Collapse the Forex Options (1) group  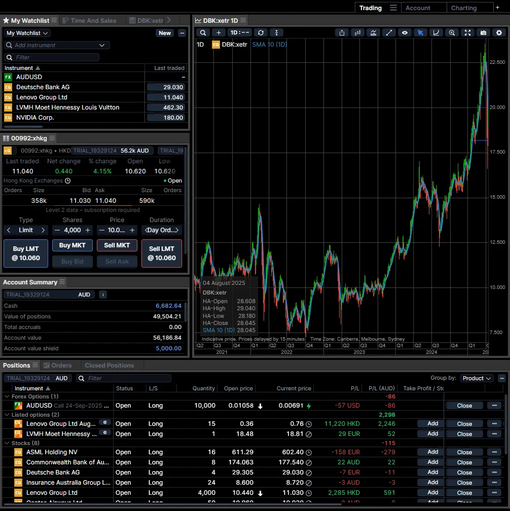[x=7, y=396]
